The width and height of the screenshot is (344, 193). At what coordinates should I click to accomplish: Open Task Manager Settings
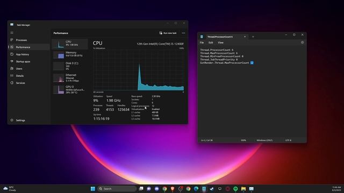click(x=29, y=120)
